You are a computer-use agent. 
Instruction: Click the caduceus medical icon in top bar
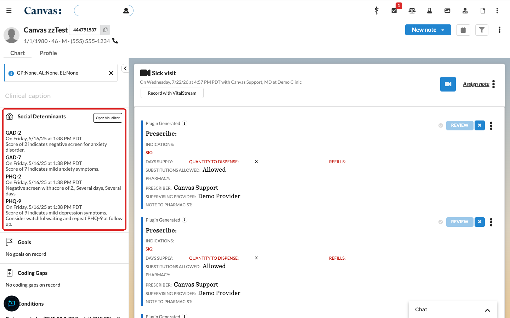(x=376, y=11)
